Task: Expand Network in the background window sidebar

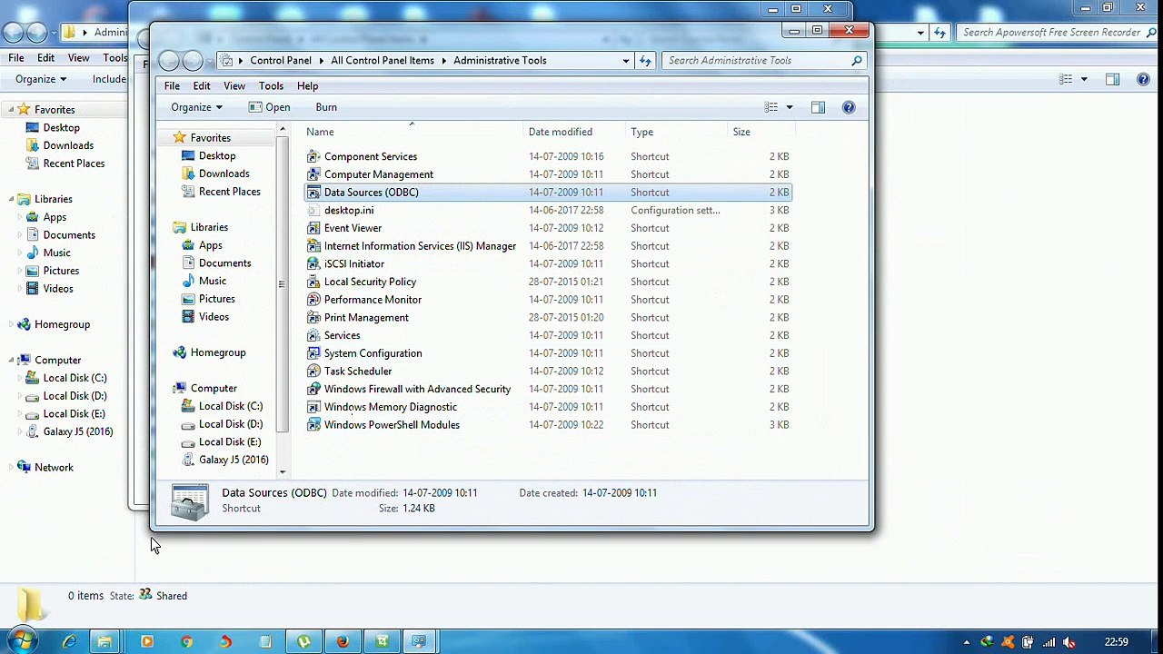Action: (x=11, y=468)
